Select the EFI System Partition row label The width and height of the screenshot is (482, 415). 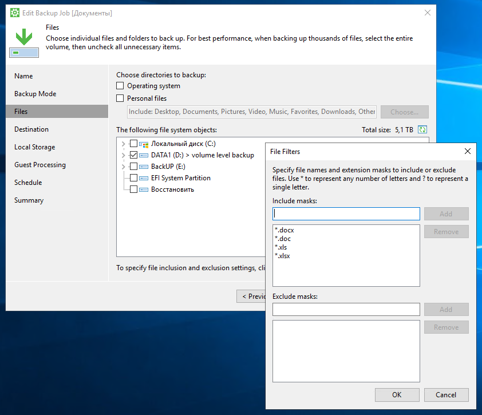pyautogui.click(x=181, y=178)
